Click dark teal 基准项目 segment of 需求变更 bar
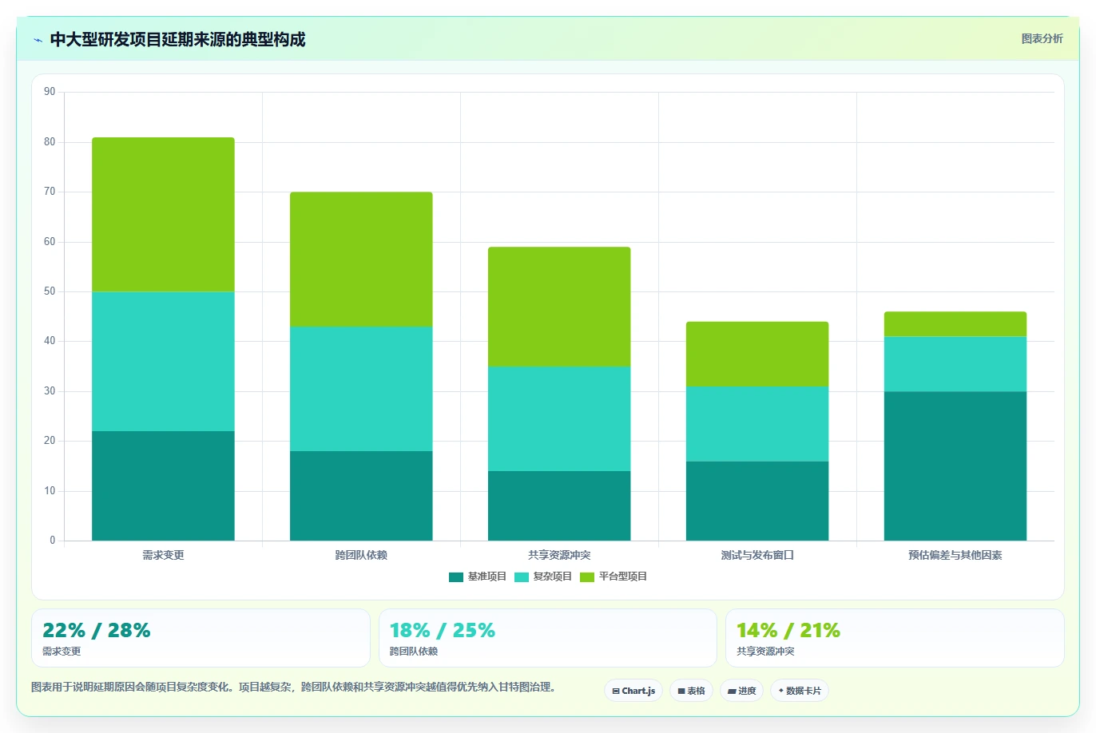 163,486
